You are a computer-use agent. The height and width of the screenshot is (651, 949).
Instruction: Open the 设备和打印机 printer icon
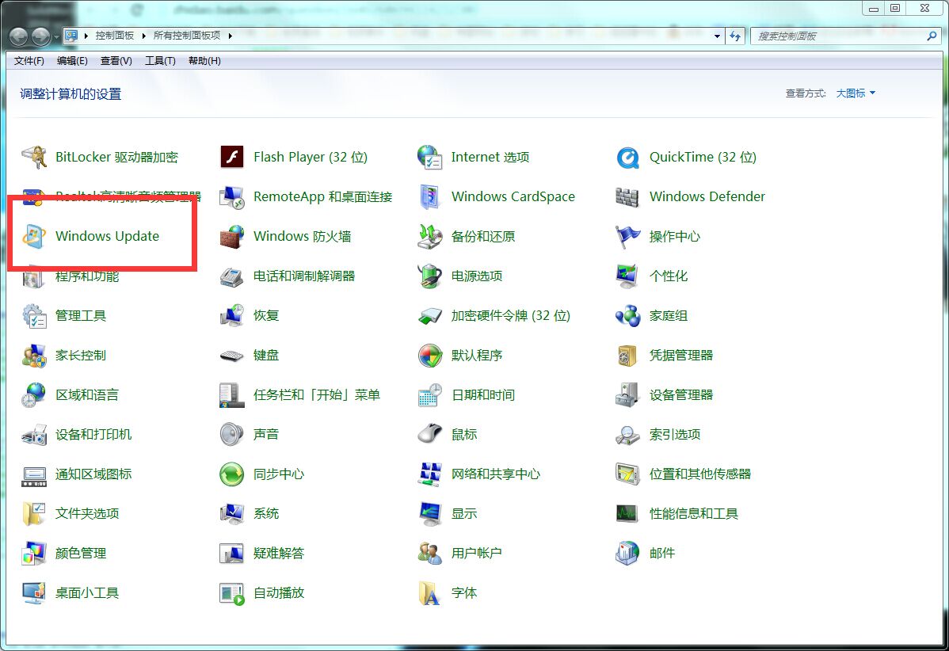pos(34,435)
